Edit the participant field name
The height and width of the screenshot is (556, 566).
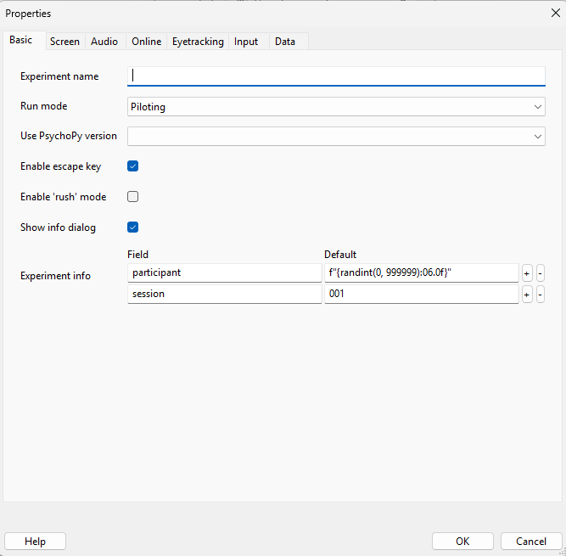(225, 273)
